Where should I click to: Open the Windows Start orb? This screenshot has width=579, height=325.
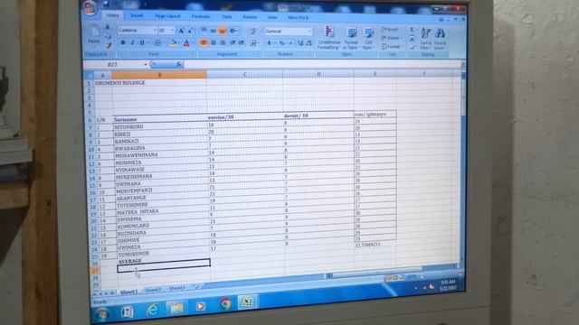point(102,314)
